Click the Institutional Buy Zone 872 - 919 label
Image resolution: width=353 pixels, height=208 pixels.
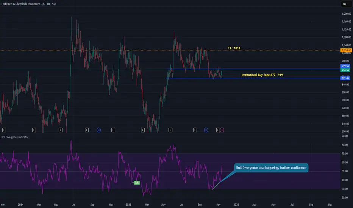click(262, 75)
